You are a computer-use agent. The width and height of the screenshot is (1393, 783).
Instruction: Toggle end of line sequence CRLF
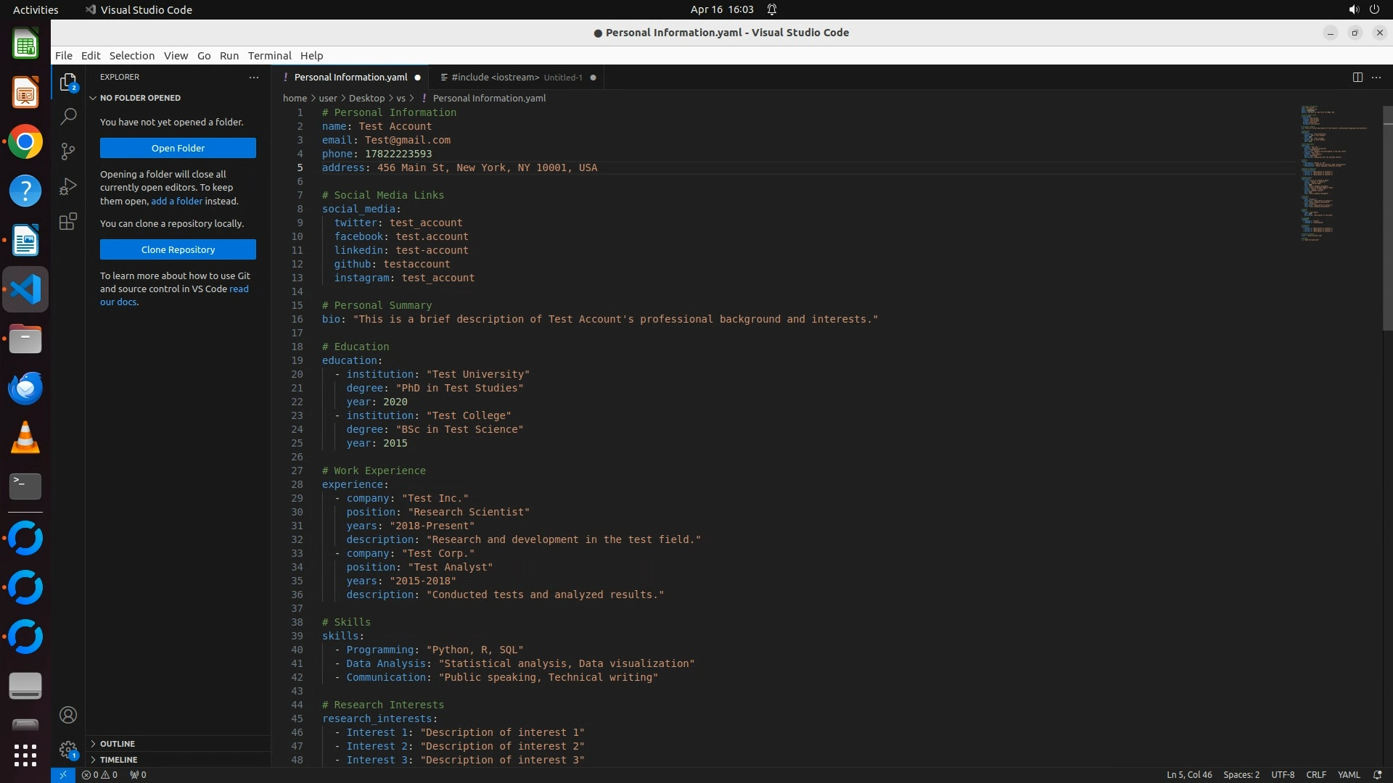click(x=1315, y=774)
